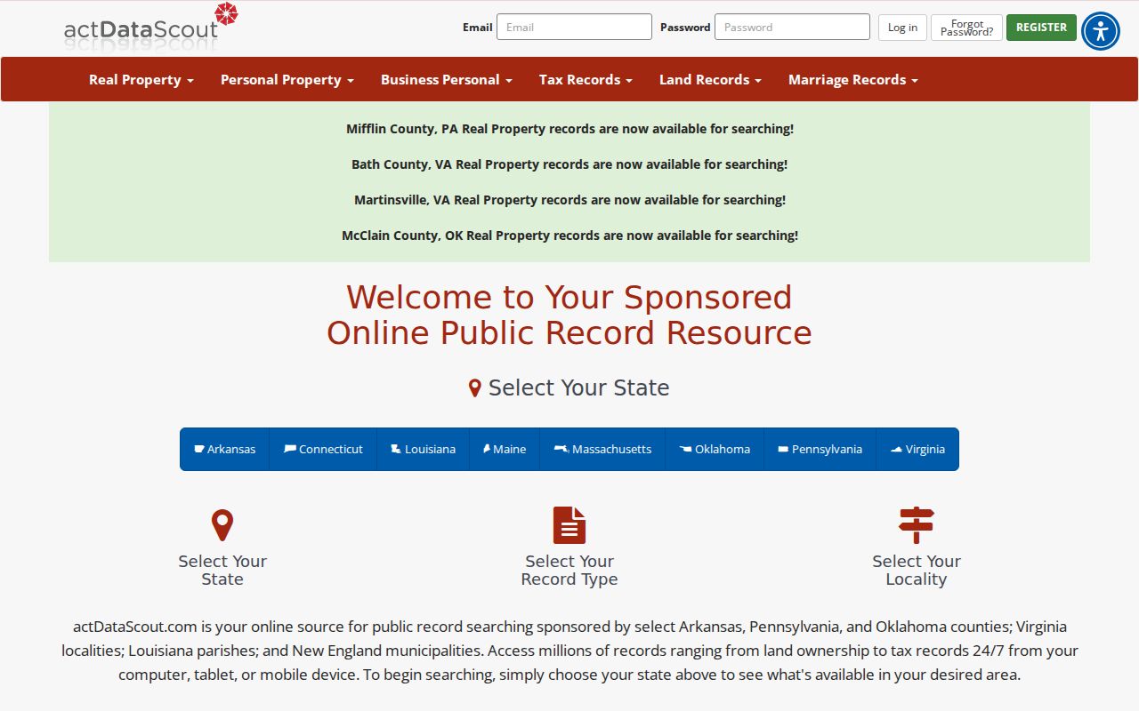
Task: Click the Bath County, VA announcement text
Action: [569, 164]
